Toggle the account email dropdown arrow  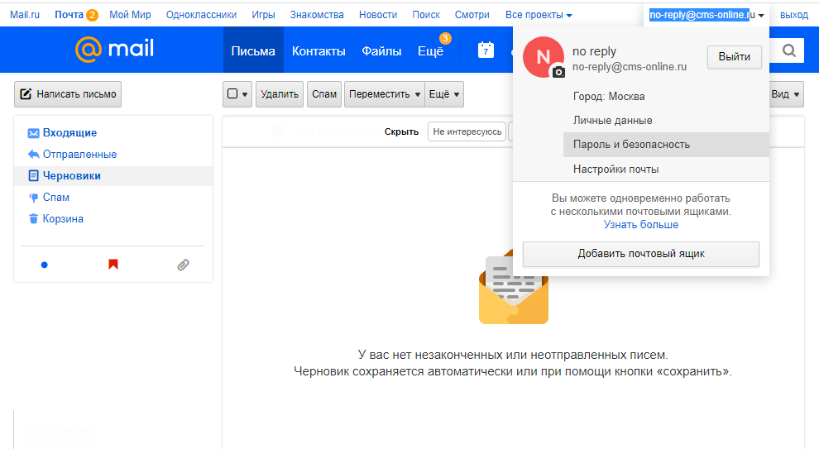click(x=761, y=15)
